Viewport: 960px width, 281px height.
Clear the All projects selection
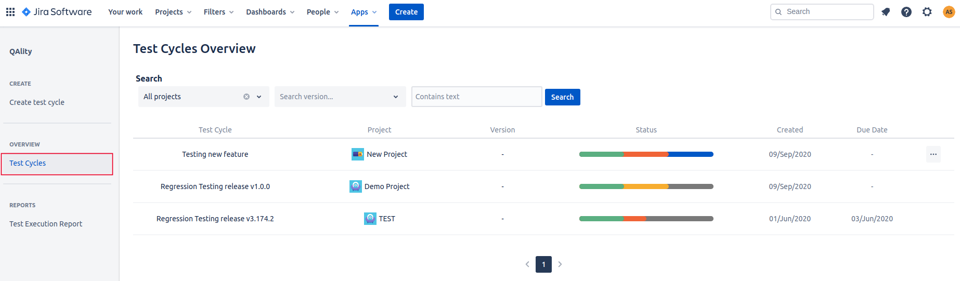click(x=247, y=97)
